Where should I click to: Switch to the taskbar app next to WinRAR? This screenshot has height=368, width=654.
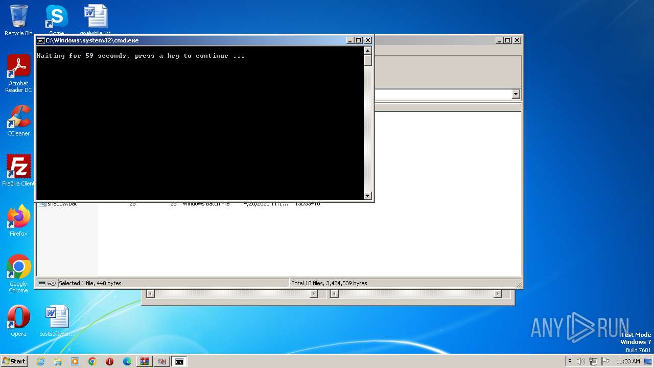coord(162,361)
